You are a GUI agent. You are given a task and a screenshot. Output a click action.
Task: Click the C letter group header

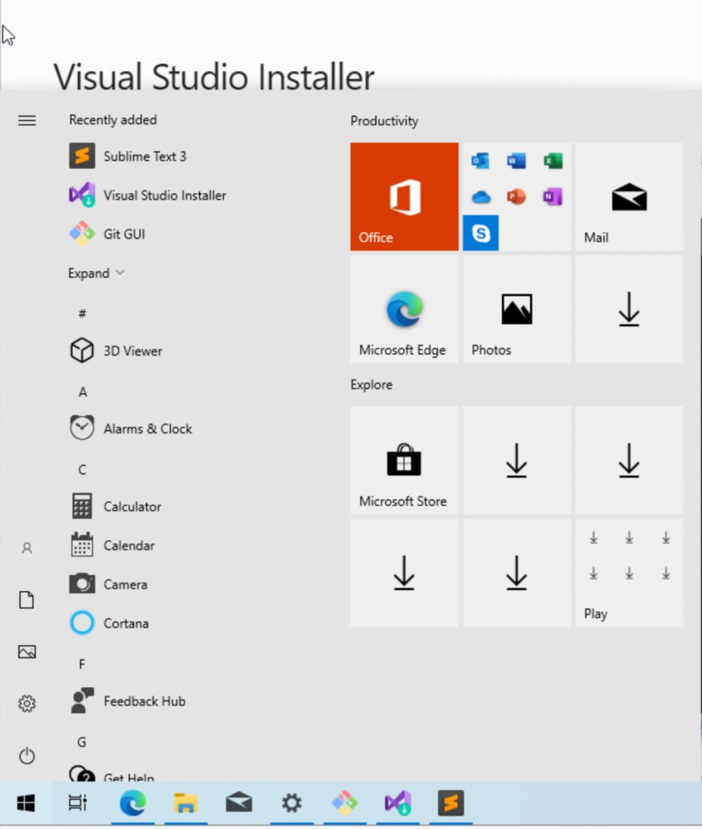[x=82, y=469]
